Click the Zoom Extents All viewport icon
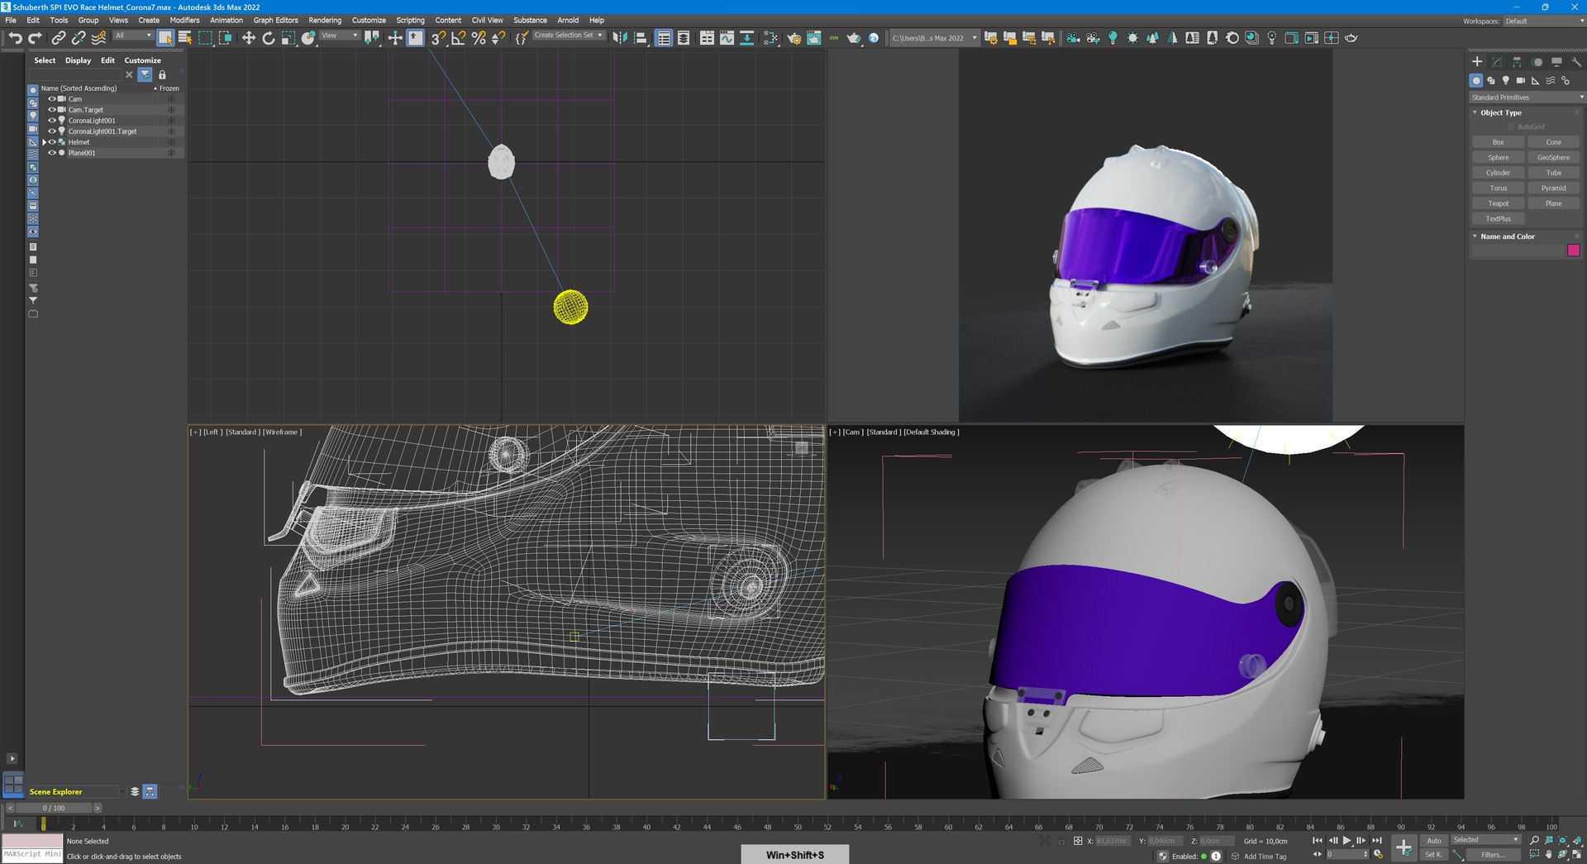 (1577, 840)
